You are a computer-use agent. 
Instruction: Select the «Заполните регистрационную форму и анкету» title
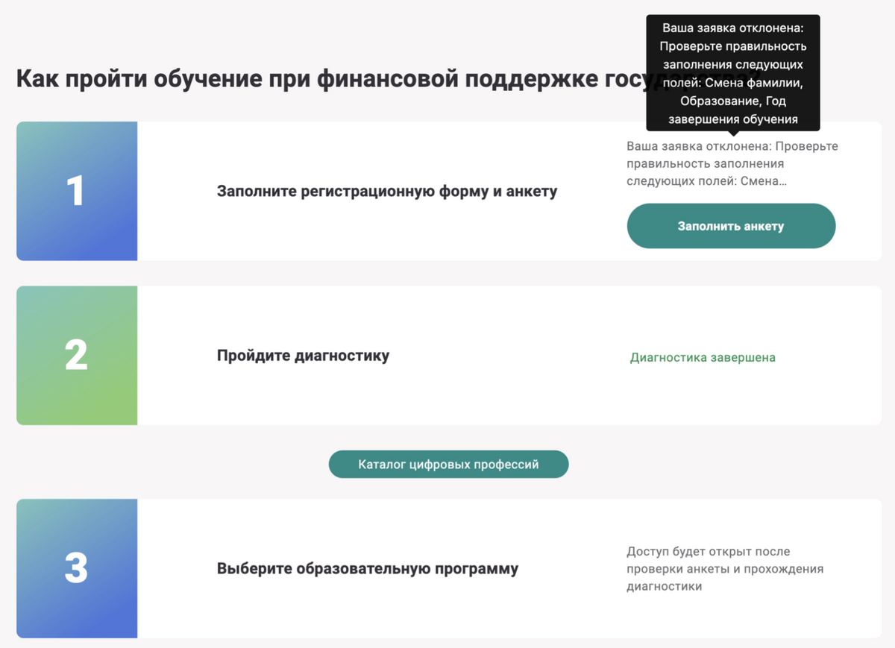pos(387,191)
